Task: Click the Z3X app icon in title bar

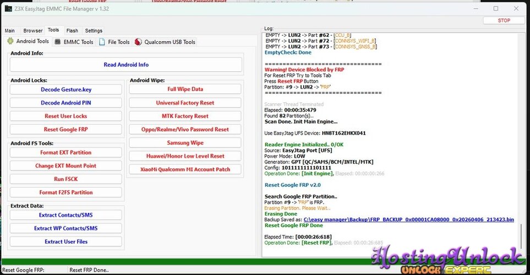Action: 8,8
